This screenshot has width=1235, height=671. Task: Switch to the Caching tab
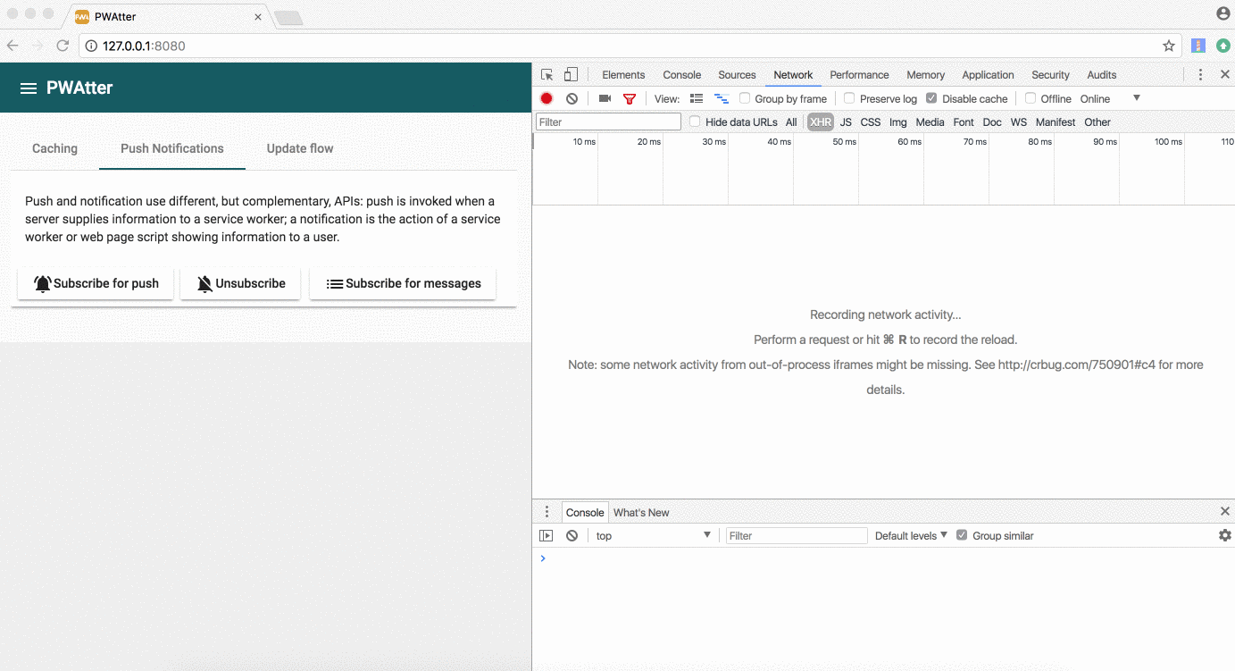coord(54,148)
